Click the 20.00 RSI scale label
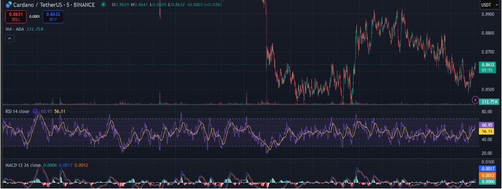Screen dimensions: 502x189 click(x=487, y=153)
